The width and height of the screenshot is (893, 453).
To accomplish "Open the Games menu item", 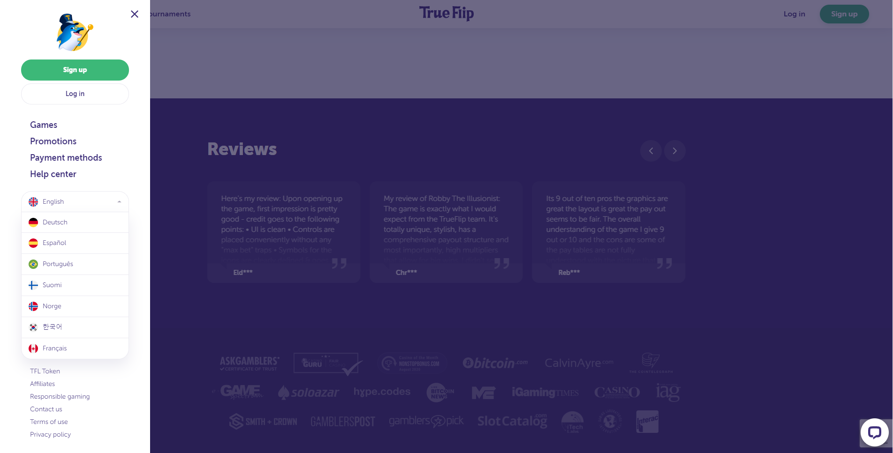I will pyautogui.click(x=44, y=125).
